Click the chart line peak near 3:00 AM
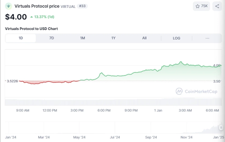The width and height of the screenshot is (225, 142). click(x=181, y=62)
